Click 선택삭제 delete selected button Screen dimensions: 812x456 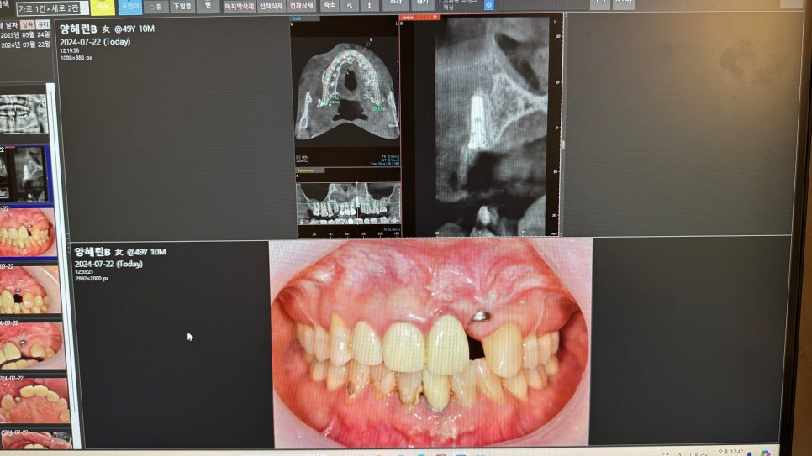[x=271, y=6]
